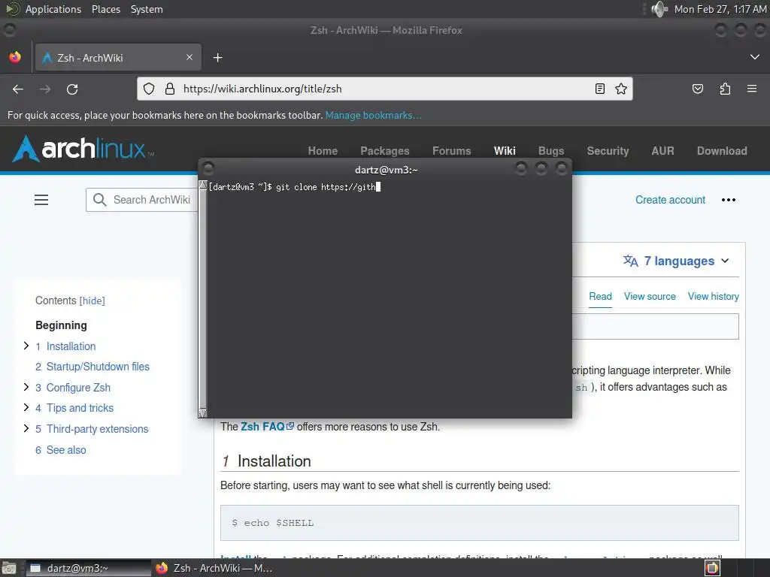List all tabs dropdown arrow
Image resolution: width=770 pixels, height=577 pixels.
pos(755,57)
